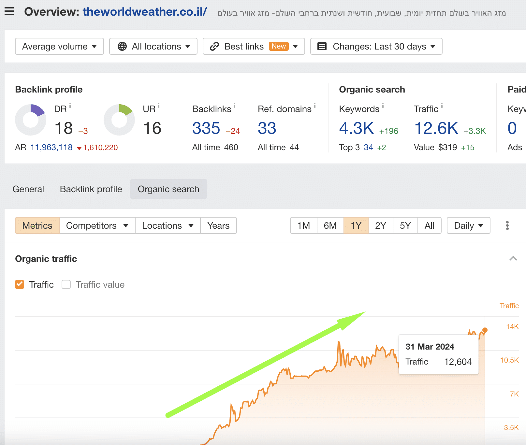Image resolution: width=526 pixels, height=445 pixels.
Task: Click the UR donut chart
Action: click(x=119, y=120)
